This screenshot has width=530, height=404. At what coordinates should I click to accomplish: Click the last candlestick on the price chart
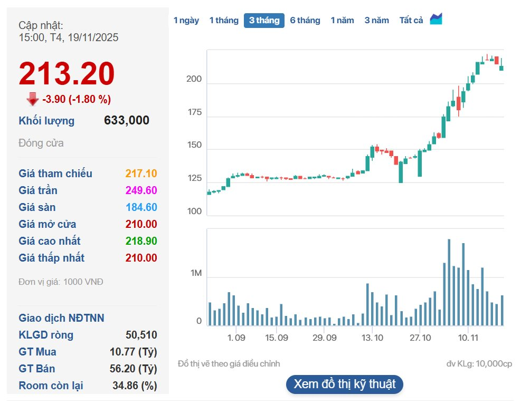pos(501,66)
